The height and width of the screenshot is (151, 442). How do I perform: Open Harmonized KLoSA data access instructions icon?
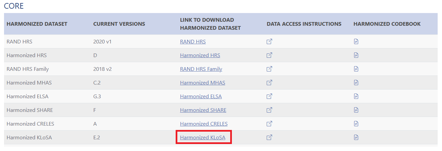coord(269,137)
